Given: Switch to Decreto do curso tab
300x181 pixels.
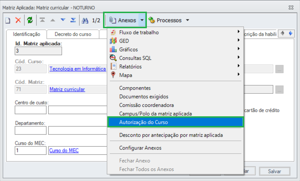Looking at the screenshot, I should tap(73, 34).
